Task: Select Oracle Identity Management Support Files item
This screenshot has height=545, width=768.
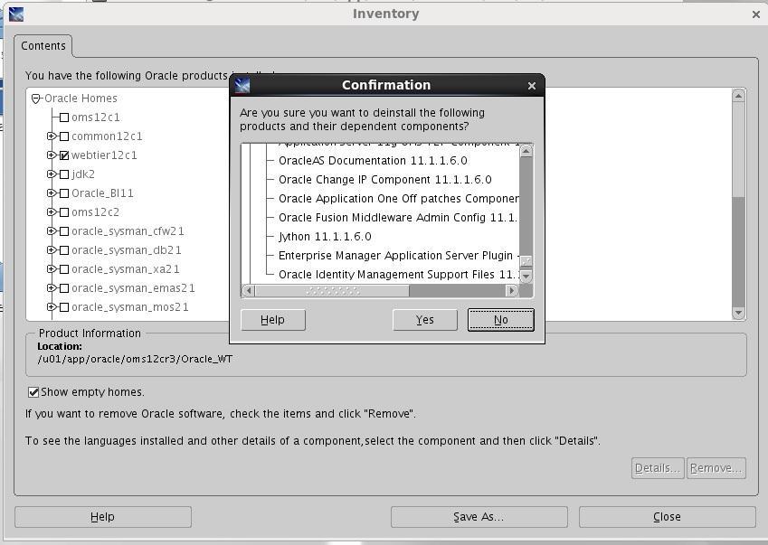Action: pos(399,275)
